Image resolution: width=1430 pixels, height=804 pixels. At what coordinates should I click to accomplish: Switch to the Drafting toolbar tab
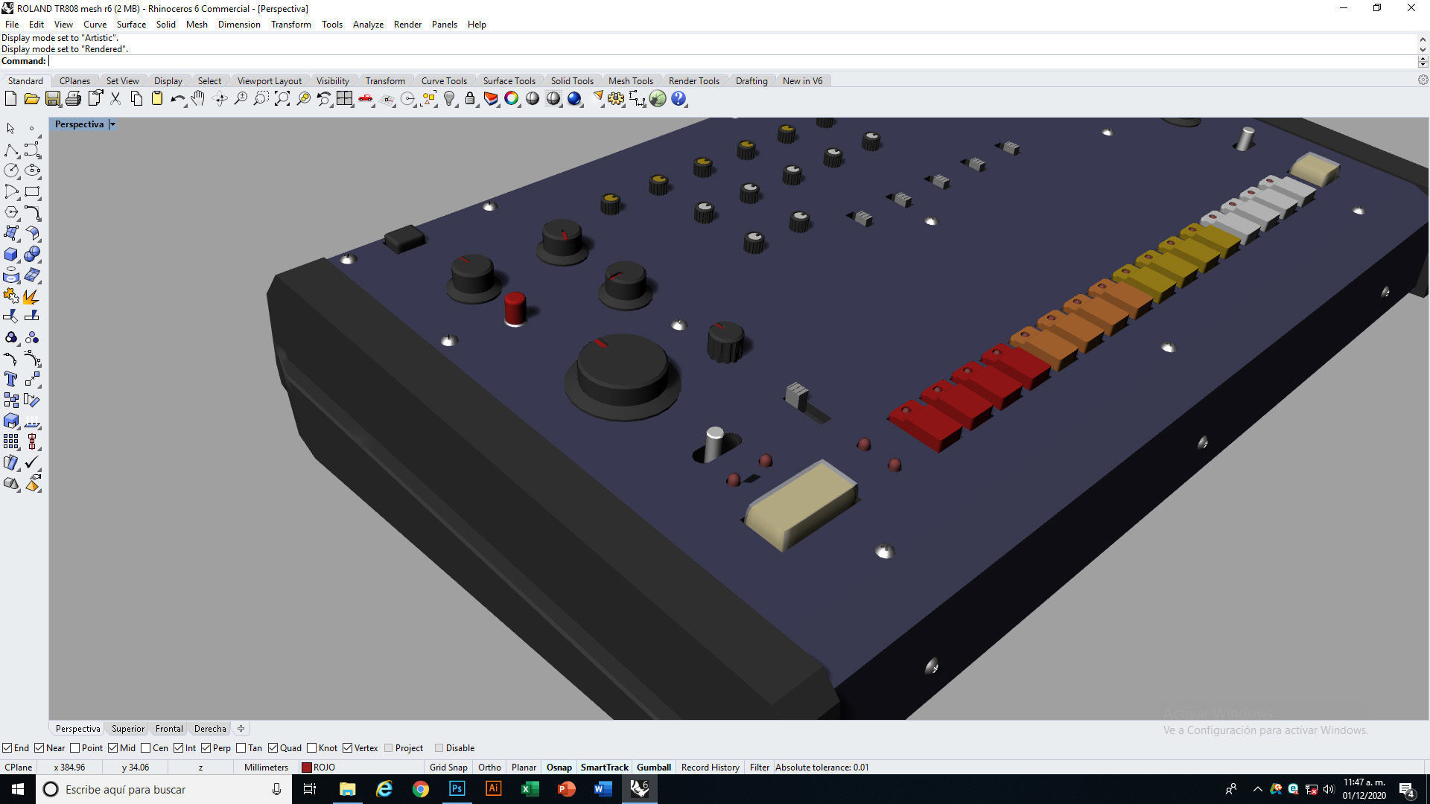(x=751, y=80)
